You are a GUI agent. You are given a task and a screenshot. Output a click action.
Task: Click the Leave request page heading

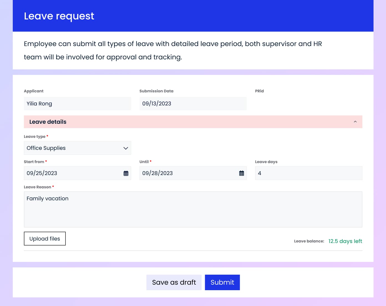(x=59, y=16)
